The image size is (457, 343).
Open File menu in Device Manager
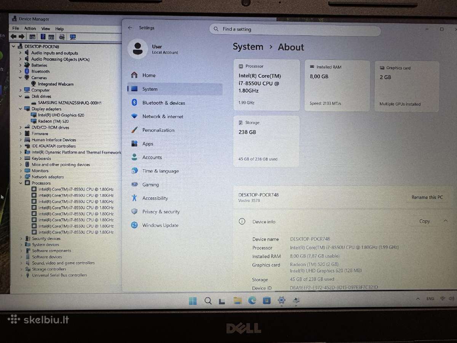tap(16, 28)
